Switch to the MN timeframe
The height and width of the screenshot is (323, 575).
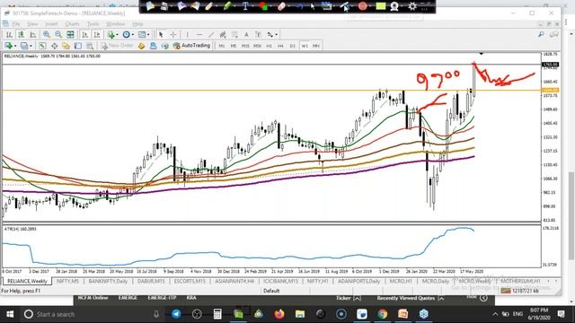pos(316,46)
